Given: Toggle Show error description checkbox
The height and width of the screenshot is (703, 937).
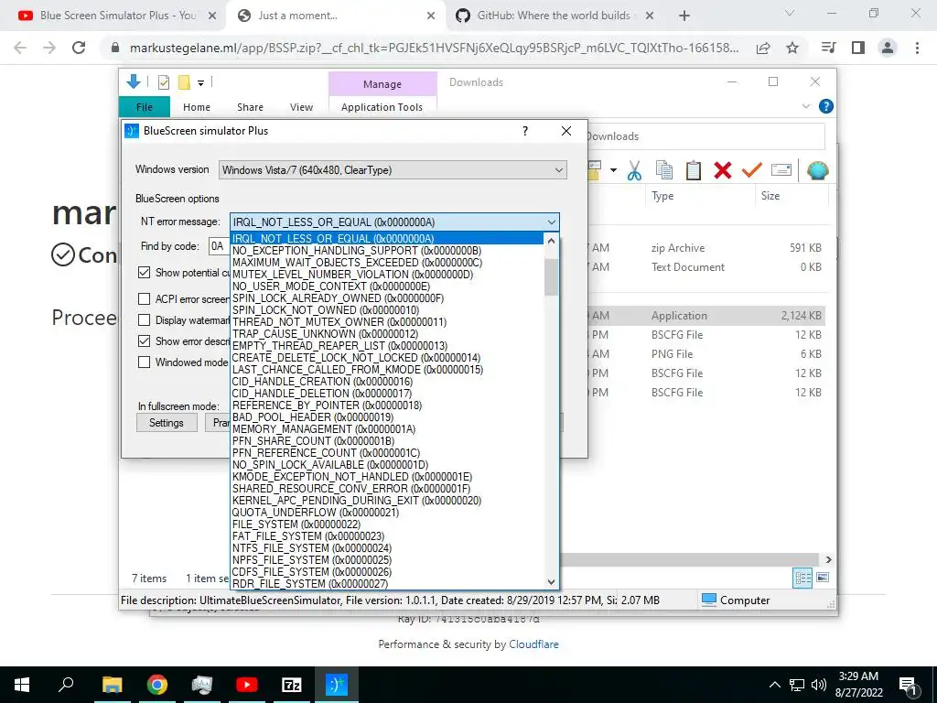Looking at the screenshot, I should [x=144, y=341].
